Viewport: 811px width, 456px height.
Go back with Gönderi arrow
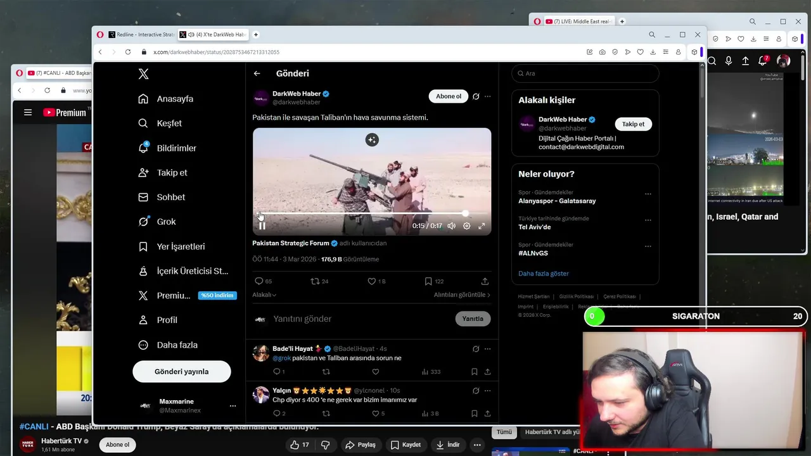tap(257, 73)
